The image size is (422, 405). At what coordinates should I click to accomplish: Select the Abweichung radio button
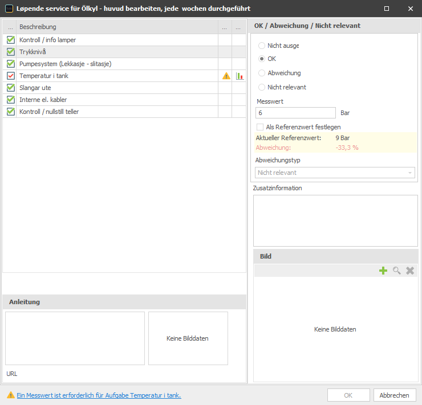point(262,73)
